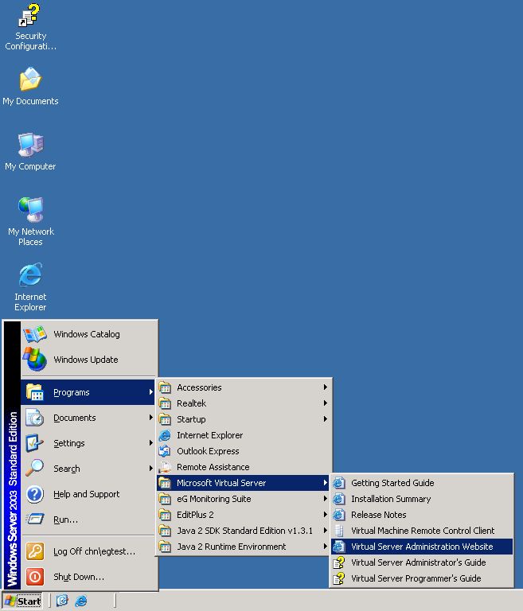The height and width of the screenshot is (611, 523).
Task: Click the eG Monitoring Suite label
Action: tap(213, 499)
